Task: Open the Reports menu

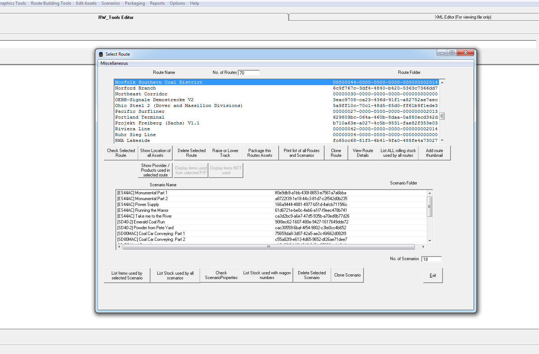Action: click(157, 3)
